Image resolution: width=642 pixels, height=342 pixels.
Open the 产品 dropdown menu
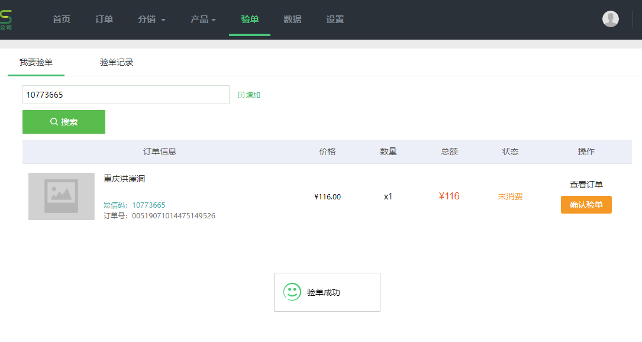click(x=202, y=18)
